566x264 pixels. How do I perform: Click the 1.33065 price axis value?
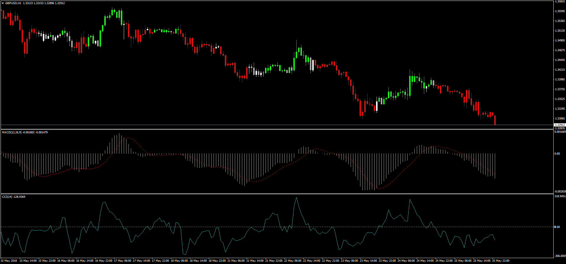point(560,119)
